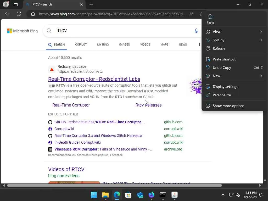The width and height of the screenshot is (268, 201).
Task: Expand the View submenu
Action: 234,32
